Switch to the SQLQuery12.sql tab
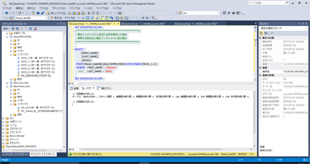 click(x=143, y=24)
